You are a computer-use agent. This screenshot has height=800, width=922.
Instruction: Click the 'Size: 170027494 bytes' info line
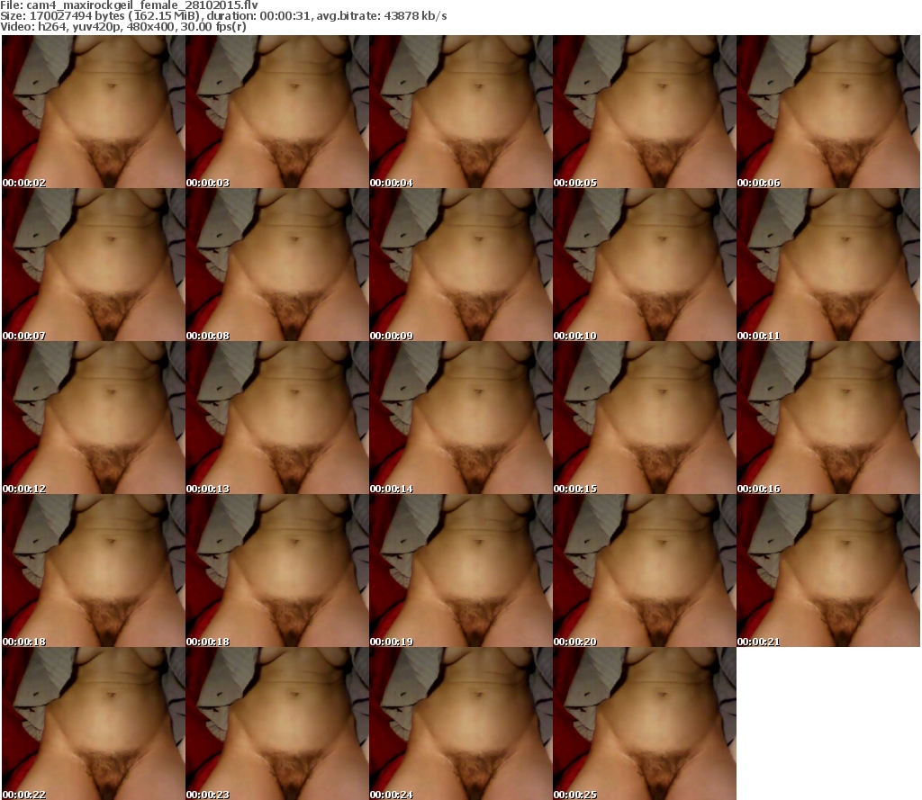click(223, 16)
